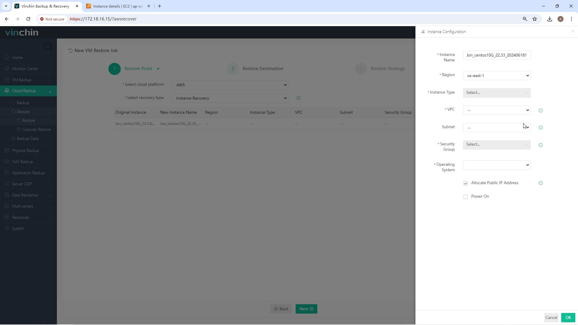This screenshot has height=325, width=578.
Task: Select the Cloud Backup menu item
Action: coord(24,91)
